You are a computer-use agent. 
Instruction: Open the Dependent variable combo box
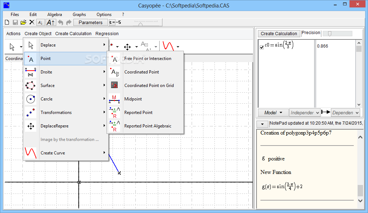pos(346,113)
